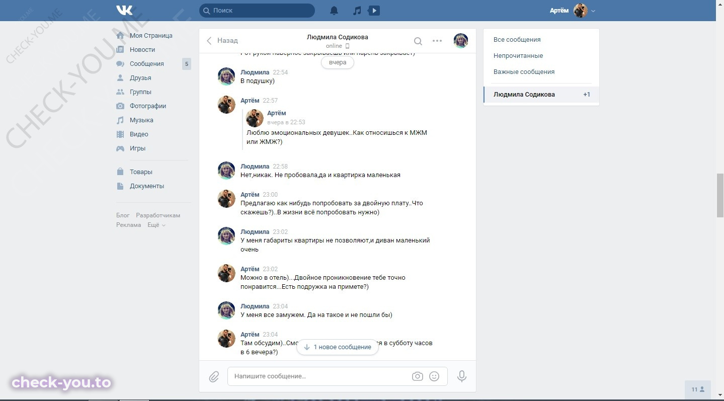Click the Search field in top bar
Viewport: 724px width, 401px height.
coord(257,10)
